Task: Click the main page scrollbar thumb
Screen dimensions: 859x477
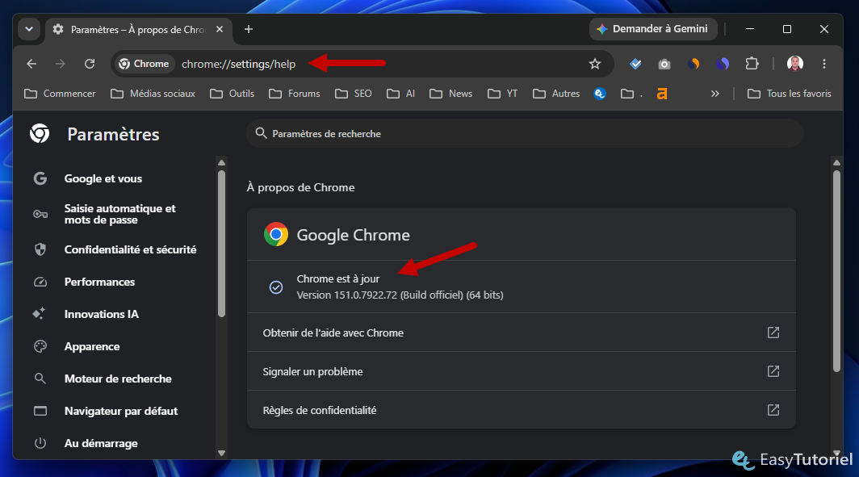Action: click(x=836, y=272)
